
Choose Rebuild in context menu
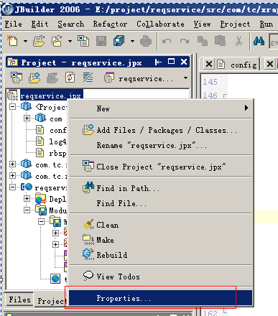160,255
